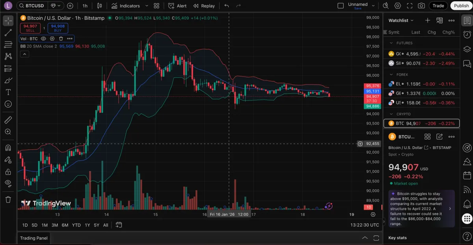Open the Indicators dialog
Viewport: 473px width, 245px height.
coord(126,6)
